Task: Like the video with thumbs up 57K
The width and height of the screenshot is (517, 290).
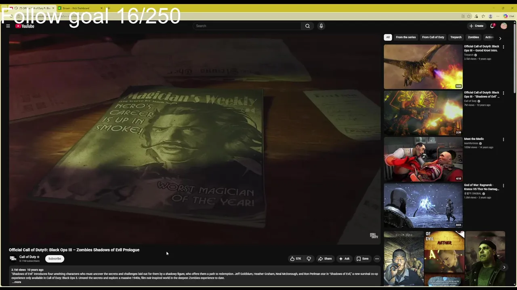Action: click(x=295, y=259)
